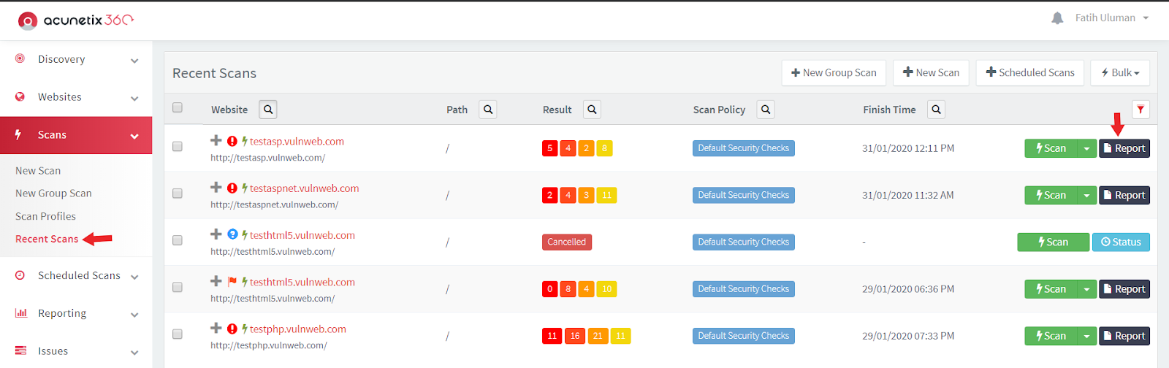The height and width of the screenshot is (368, 1169).
Task: Click the red alert icon for testaspnet.vulnweb.com
Action: (x=232, y=188)
